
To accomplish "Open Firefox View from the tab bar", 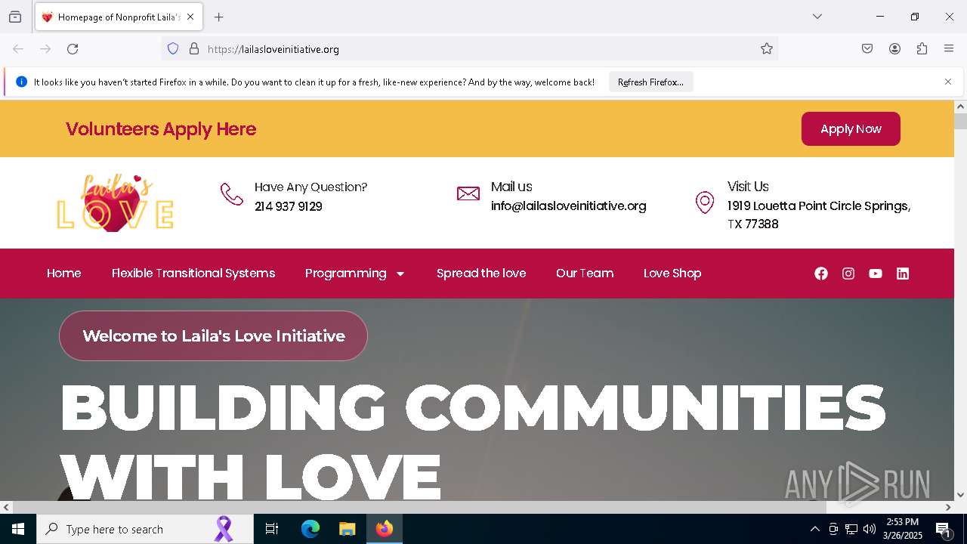I will pos(15,17).
